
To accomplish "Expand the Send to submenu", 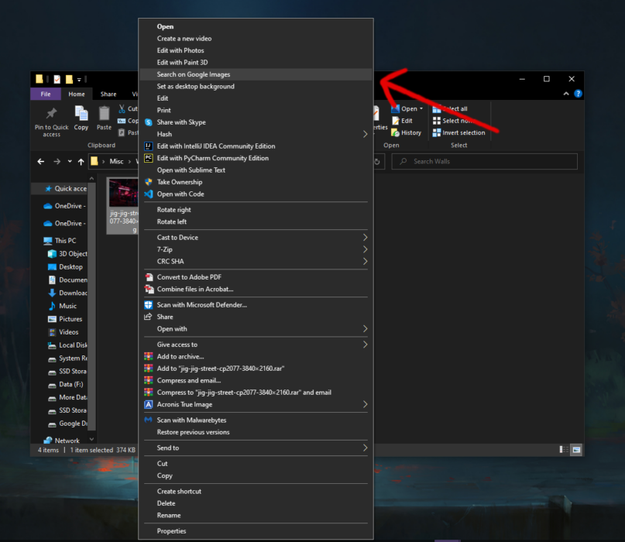I will (365, 448).
